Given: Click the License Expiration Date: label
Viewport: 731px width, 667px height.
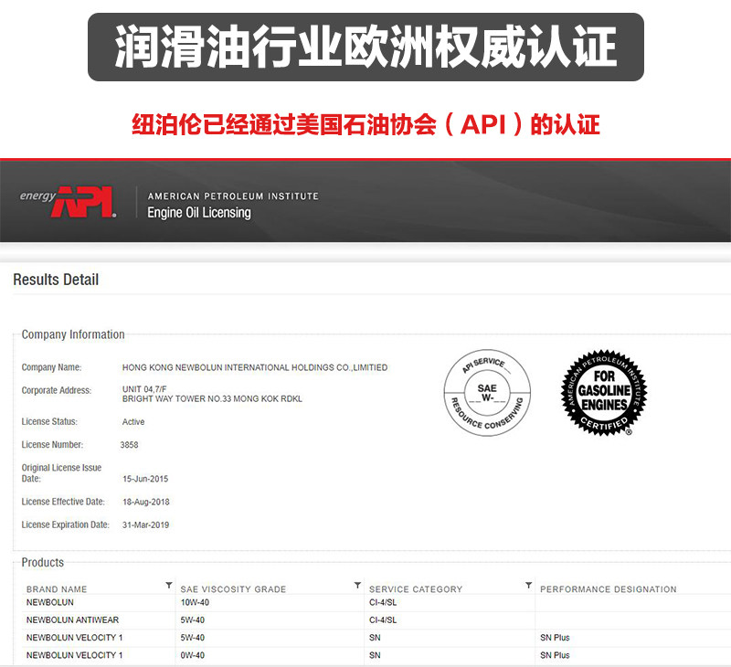Looking at the screenshot, I should coord(65,525).
